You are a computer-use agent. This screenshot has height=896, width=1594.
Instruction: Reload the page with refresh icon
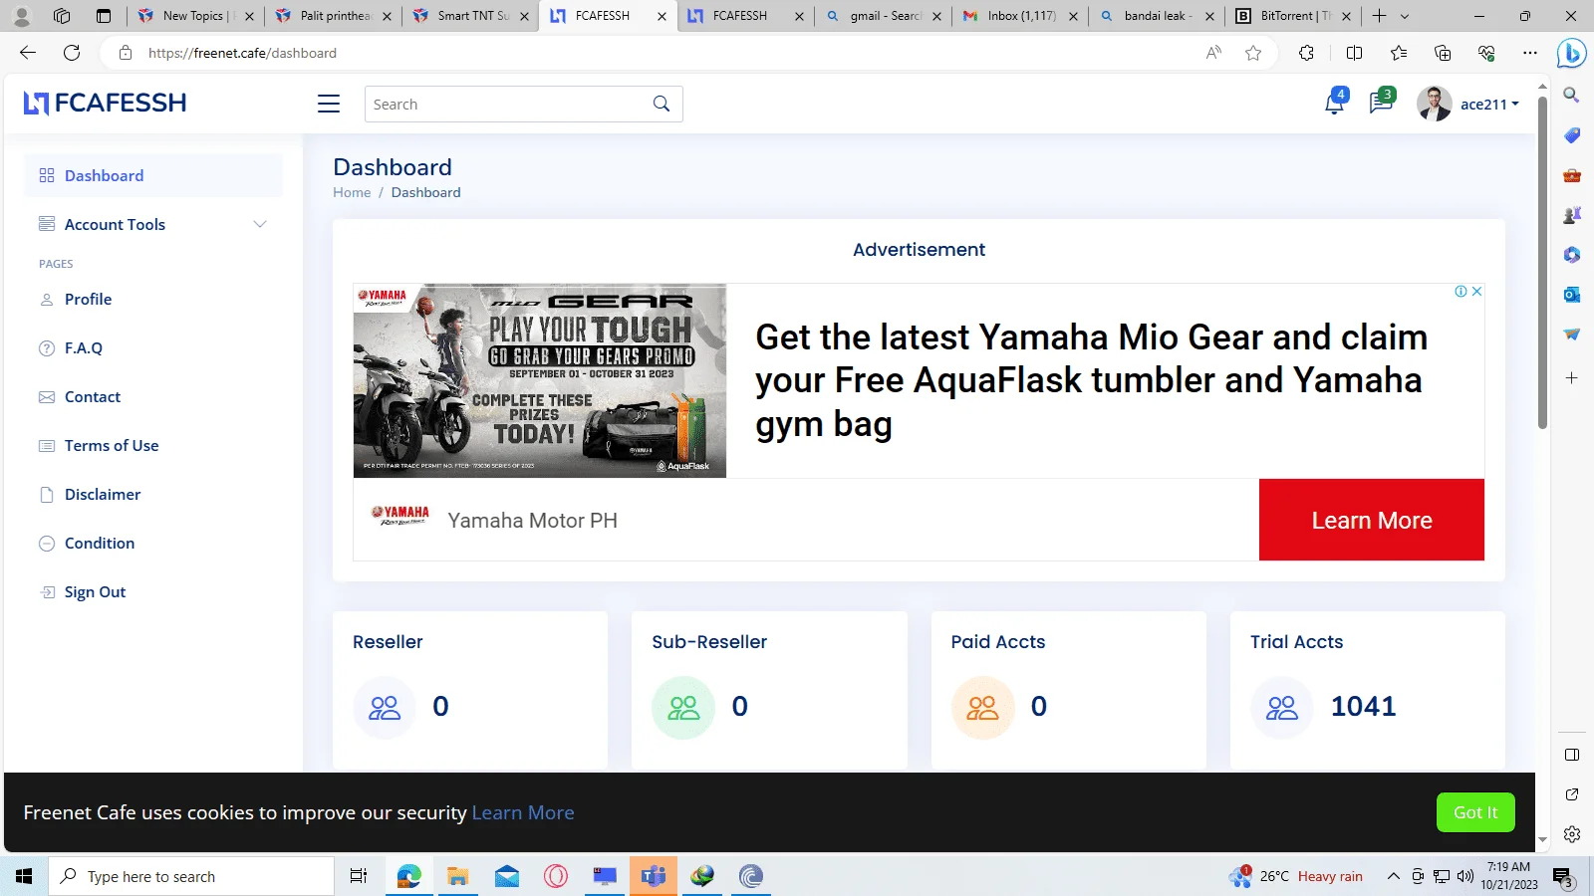[72, 53]
